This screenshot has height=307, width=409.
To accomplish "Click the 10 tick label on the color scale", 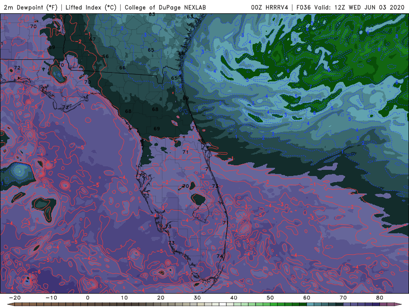I will point(124,298).
